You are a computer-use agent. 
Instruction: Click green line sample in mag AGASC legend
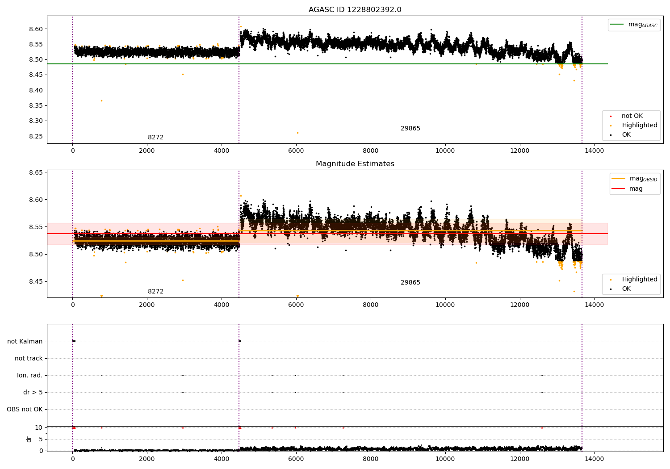click(617, 25)
